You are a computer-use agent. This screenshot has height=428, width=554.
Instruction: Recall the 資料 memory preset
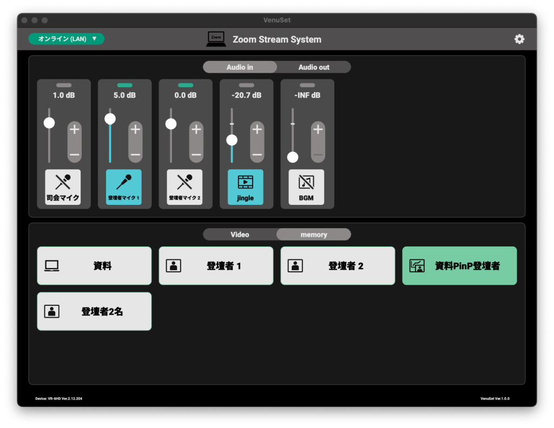pyautogui.click(x=94, y=266)
